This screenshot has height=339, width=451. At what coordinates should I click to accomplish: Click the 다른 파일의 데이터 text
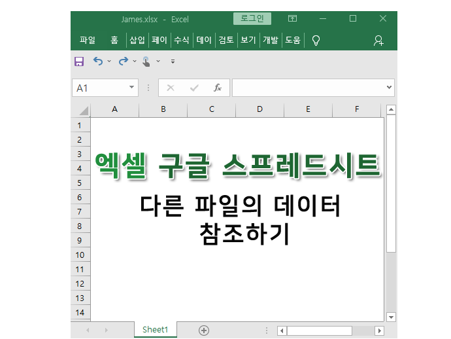click(241, 206)
